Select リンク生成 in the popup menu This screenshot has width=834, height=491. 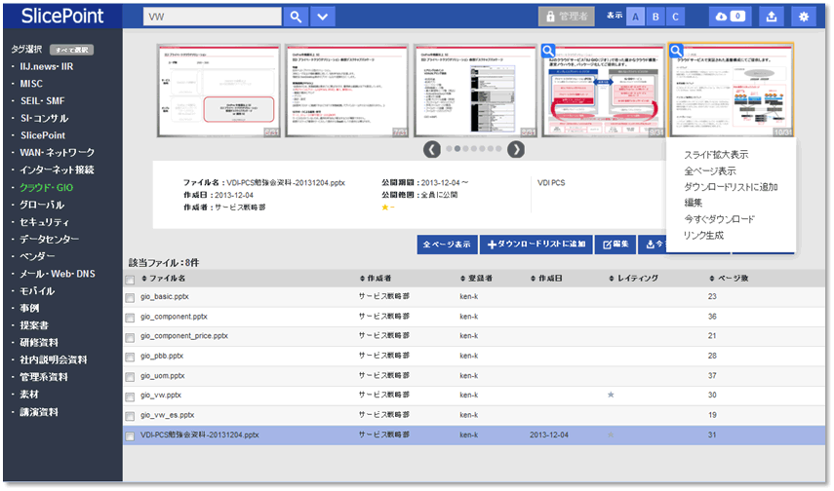click(x=703, y=236)
